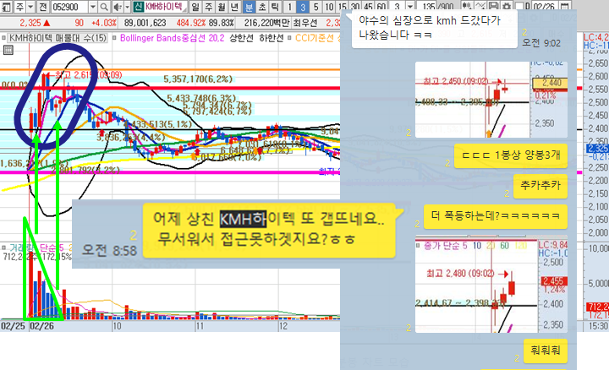609x370 pixels.
Task: Toggle the square marker before Bollinger Bands label
Action: tap(114, 38)
